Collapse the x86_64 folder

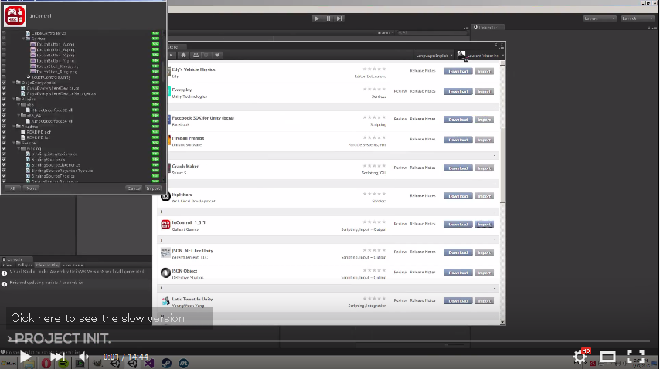pos(19,116)
